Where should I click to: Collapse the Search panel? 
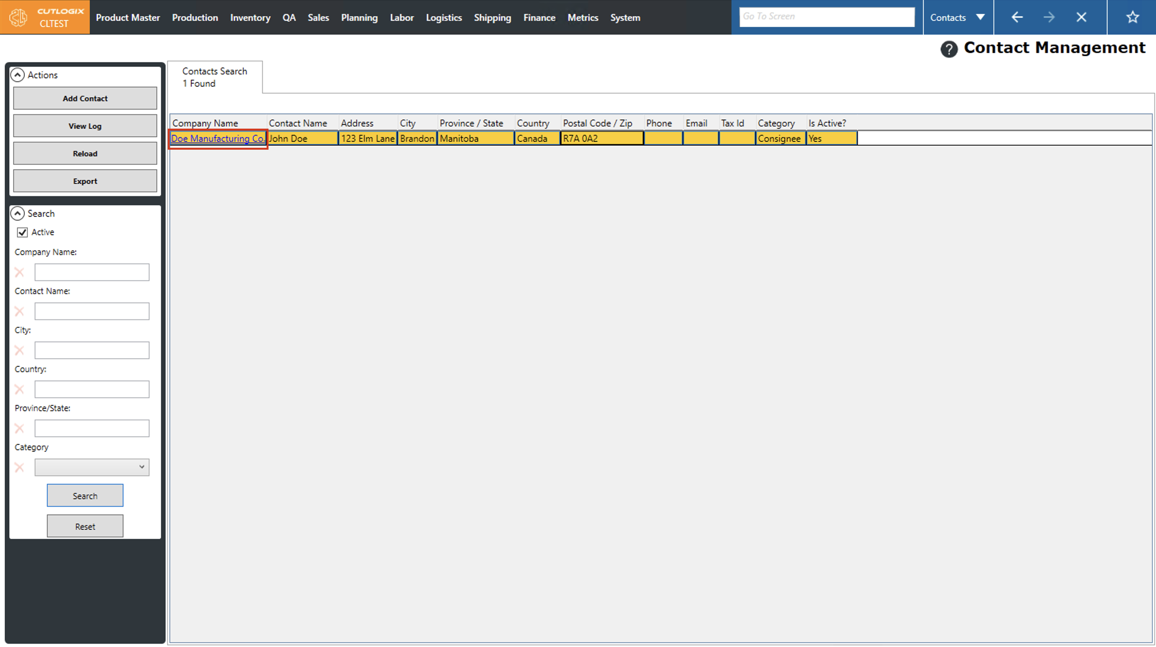(18, 214)
